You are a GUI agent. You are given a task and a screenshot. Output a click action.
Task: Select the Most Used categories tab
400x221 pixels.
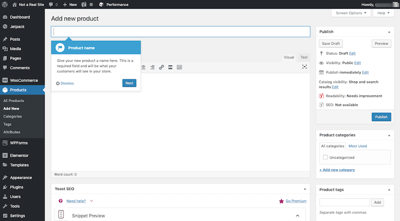(357, 146)
